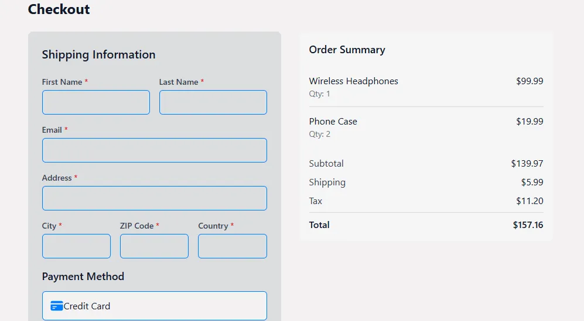Click into the Last Name text box

click(213, 102)
